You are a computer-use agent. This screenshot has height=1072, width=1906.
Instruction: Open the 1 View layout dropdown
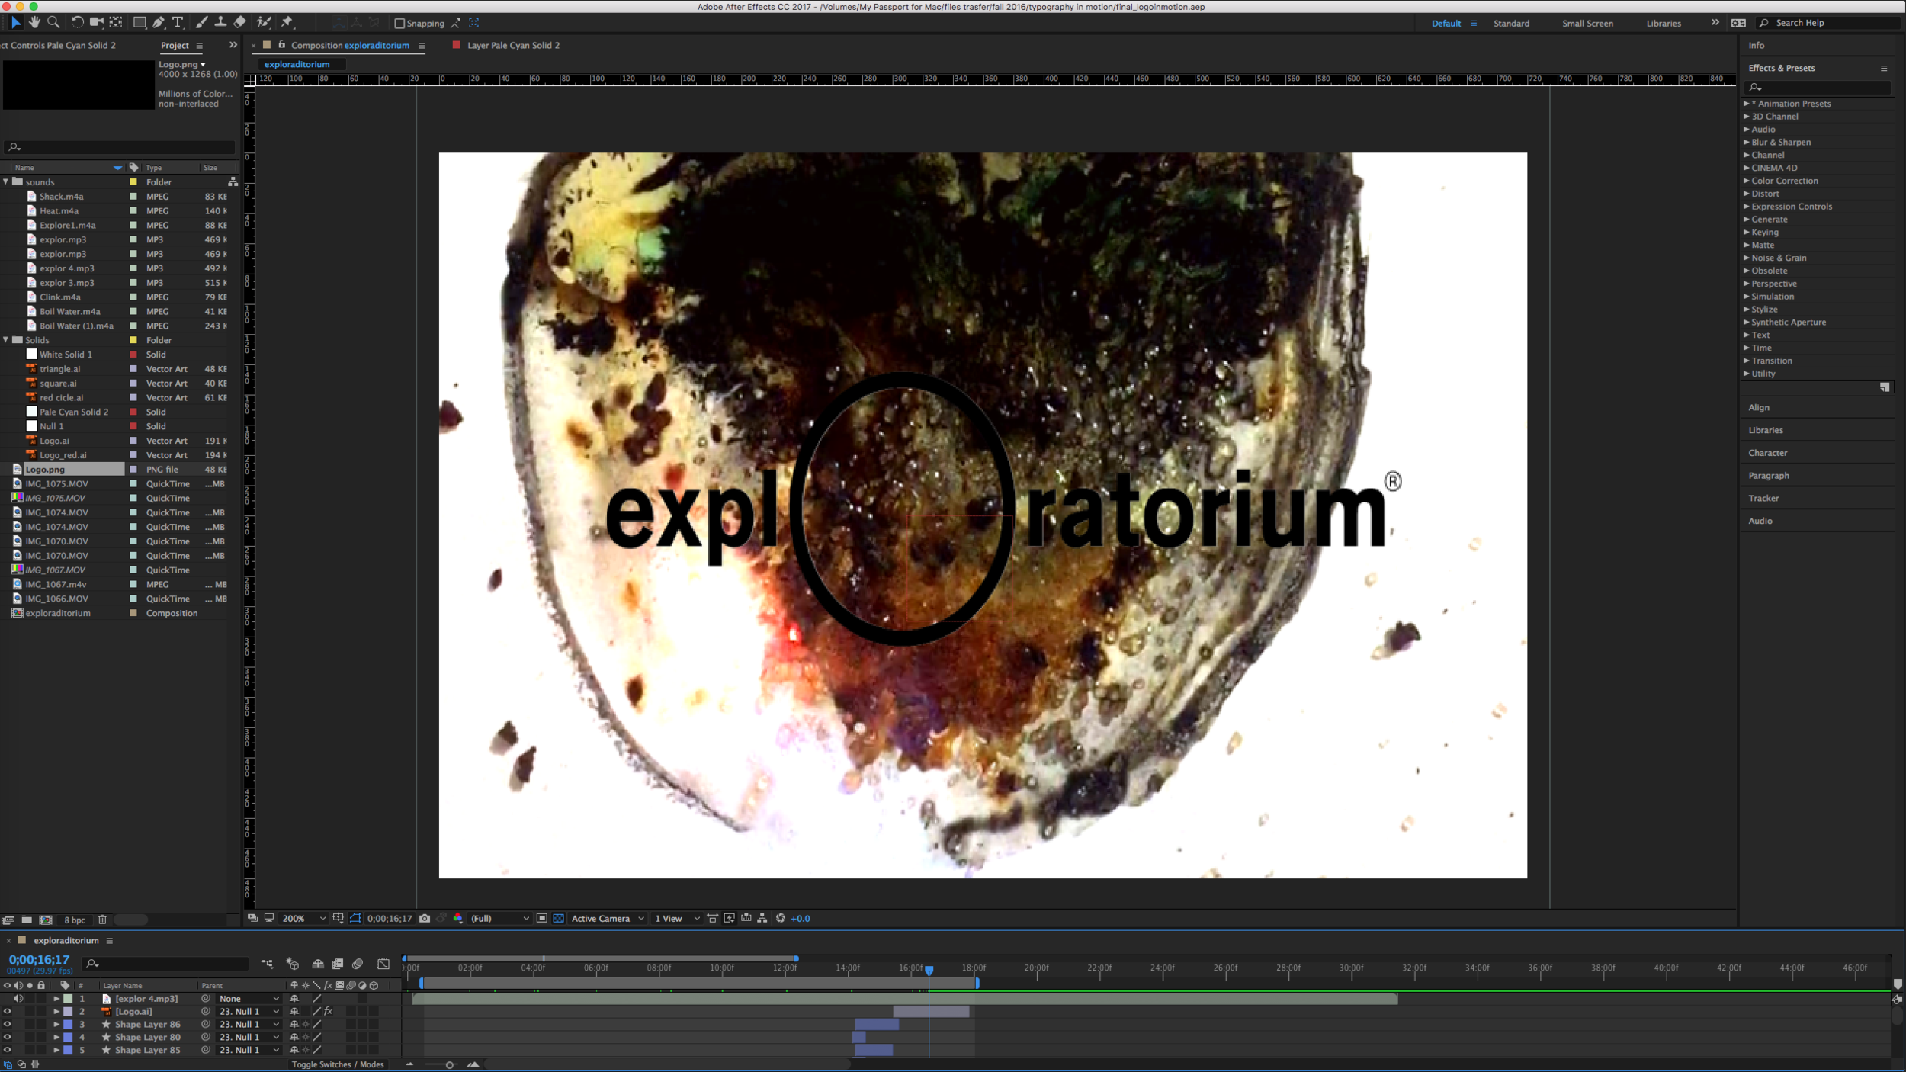[676, 919]
